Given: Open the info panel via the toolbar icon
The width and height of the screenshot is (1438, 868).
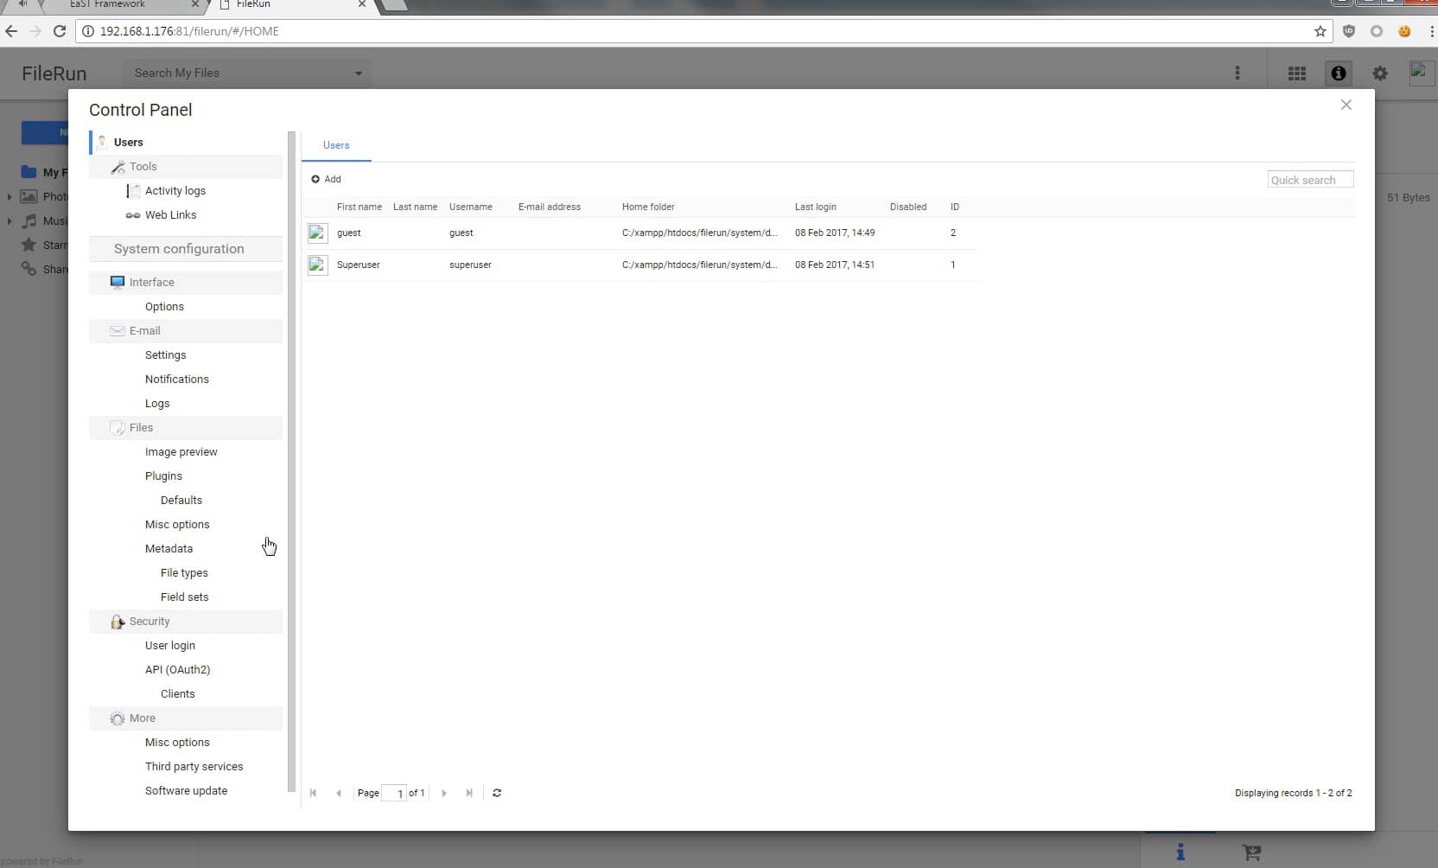Looking at the screenshot, I should click(x=1337, y=73).
